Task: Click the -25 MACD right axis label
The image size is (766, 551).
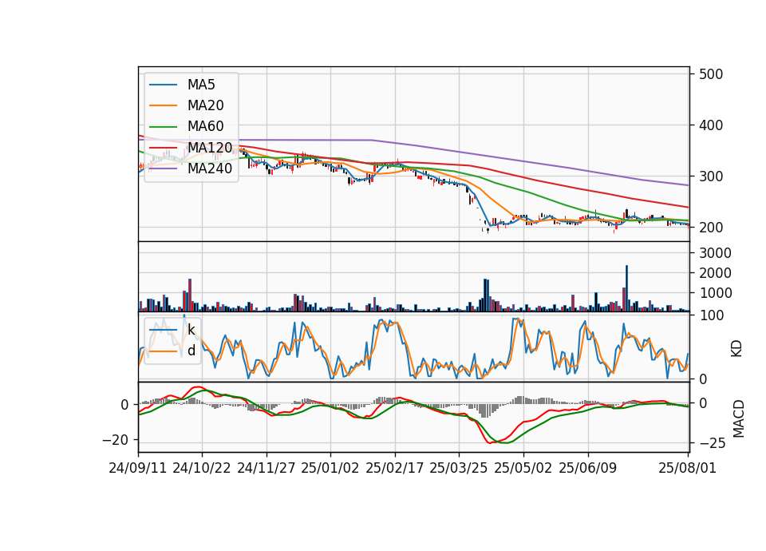Action: [713, 443]
